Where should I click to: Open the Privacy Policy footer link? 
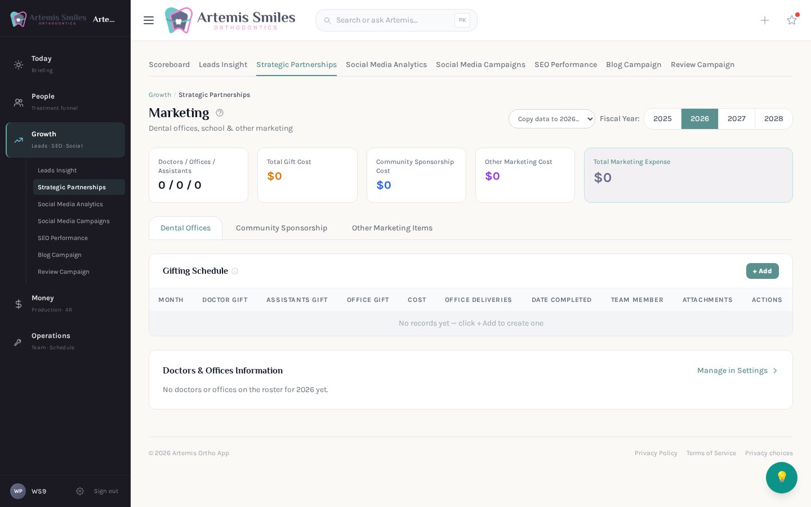tap(656, 453)
